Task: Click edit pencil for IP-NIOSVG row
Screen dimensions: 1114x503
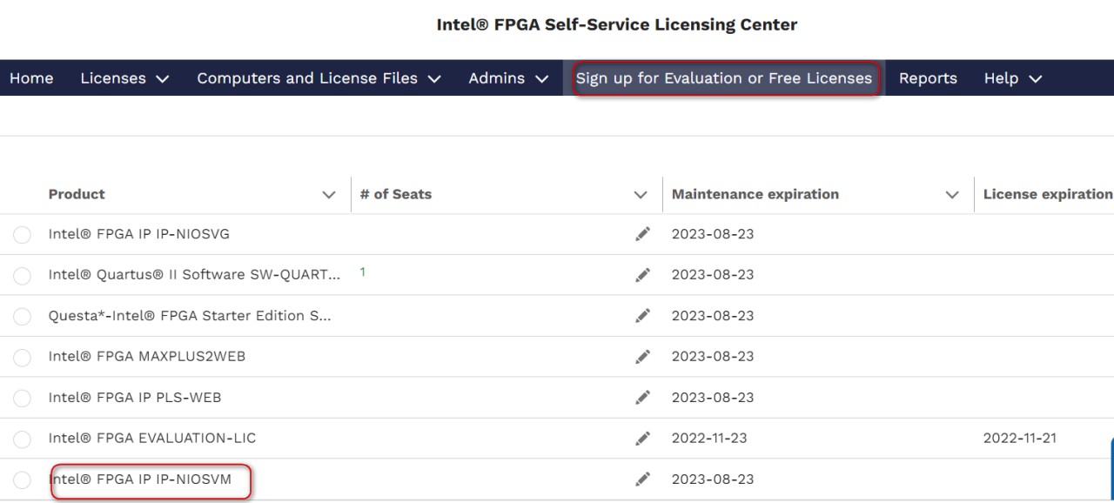Action: 643,234
